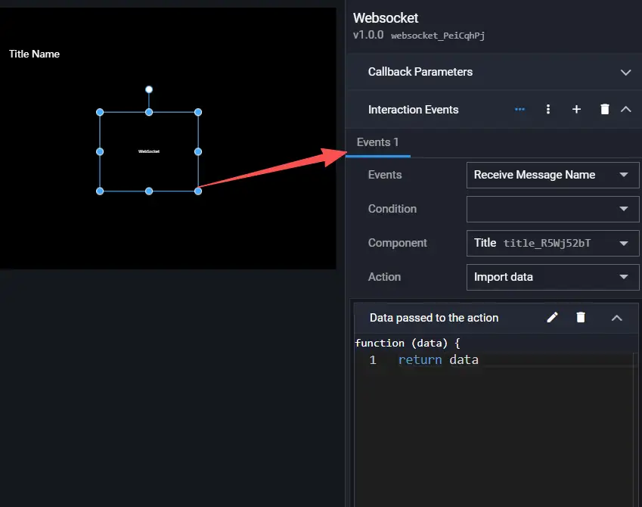The width and height of the screenshot is (642, 507).
Task: Click the blue horizontal ellipsis in Interaction Events
Action: (x=519, y=110)
